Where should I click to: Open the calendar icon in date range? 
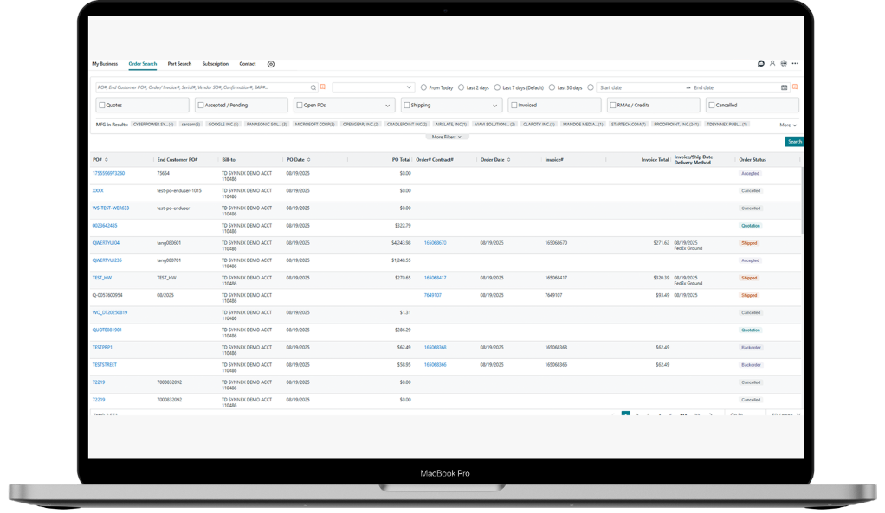point(785,87)
